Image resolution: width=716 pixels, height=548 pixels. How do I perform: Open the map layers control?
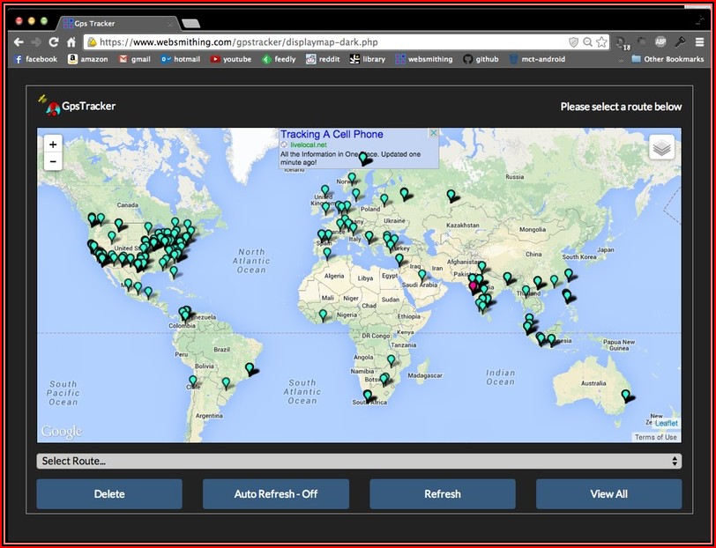pos(662,148)
